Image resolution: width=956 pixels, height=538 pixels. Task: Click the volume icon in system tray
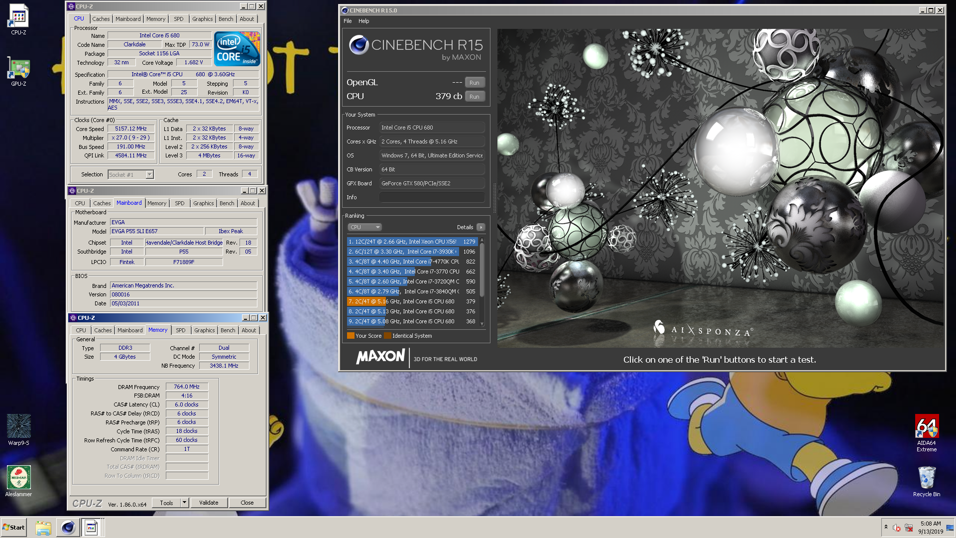point(897,528)
